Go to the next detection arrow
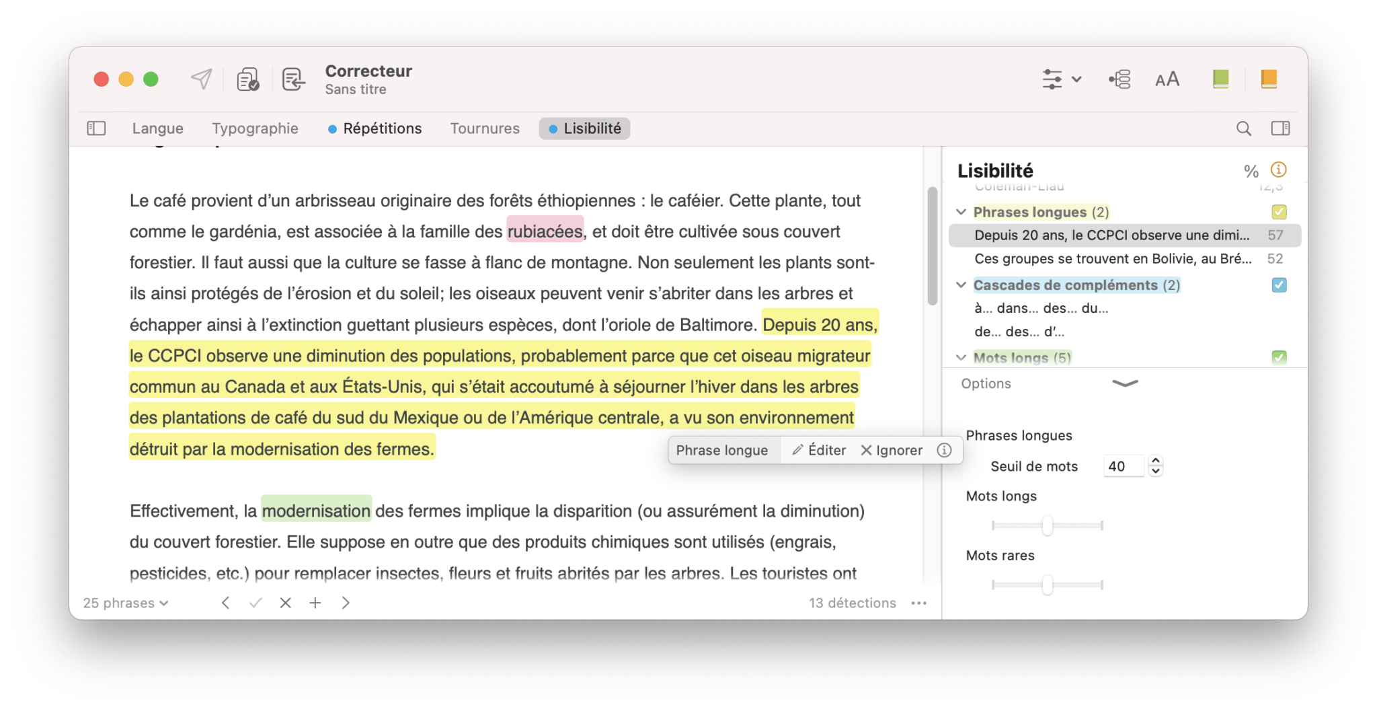Screen dimensions: 1377x711 pos(346,603)
